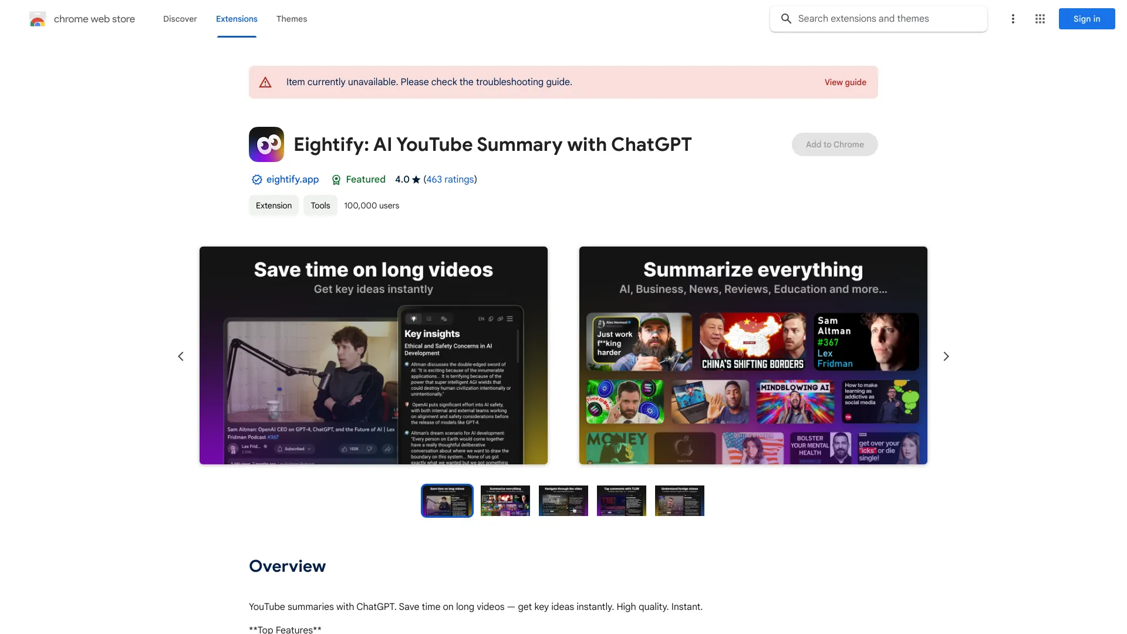
Task: Click View guide link for troubleshooting
Action: 845,82
